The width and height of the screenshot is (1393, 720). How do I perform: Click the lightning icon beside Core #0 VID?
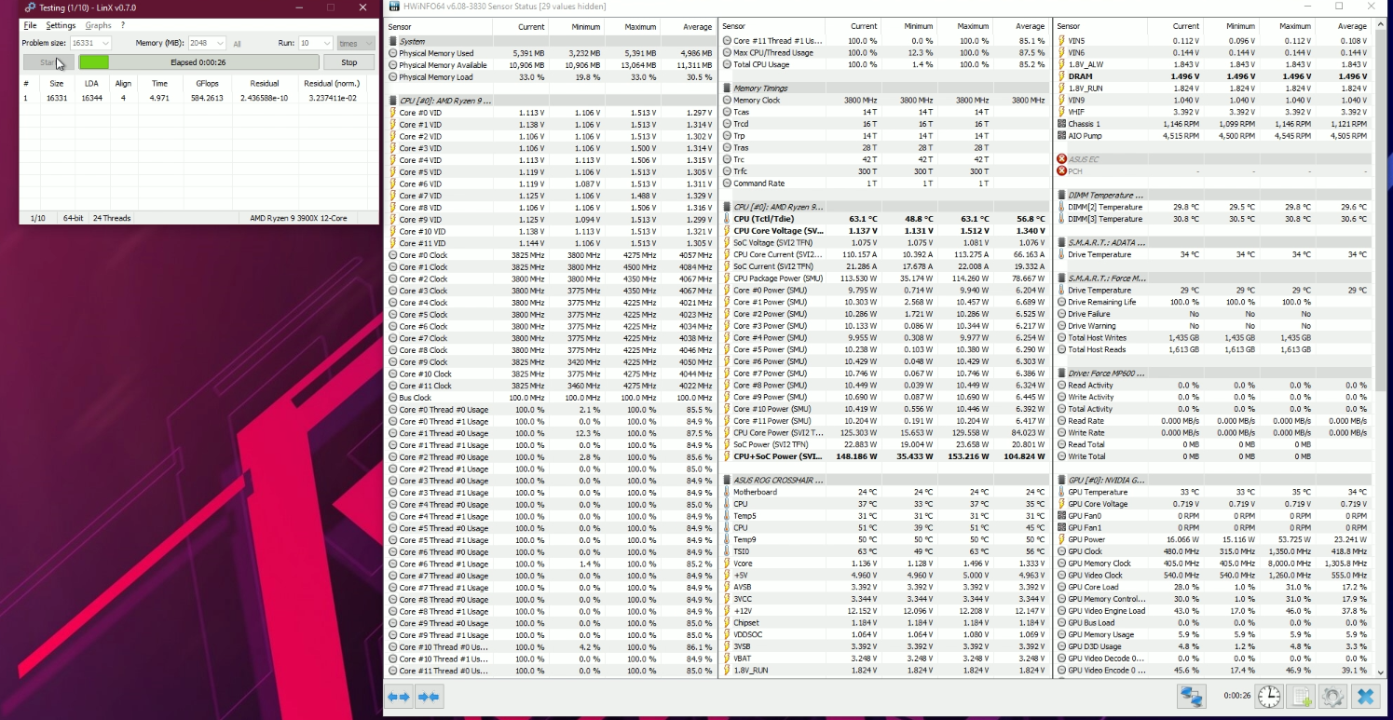click(x=392, y=113)
